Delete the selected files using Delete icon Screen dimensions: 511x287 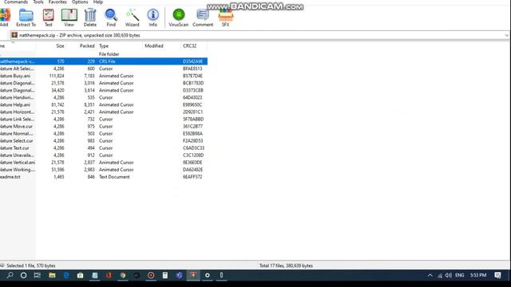(90, 18)
